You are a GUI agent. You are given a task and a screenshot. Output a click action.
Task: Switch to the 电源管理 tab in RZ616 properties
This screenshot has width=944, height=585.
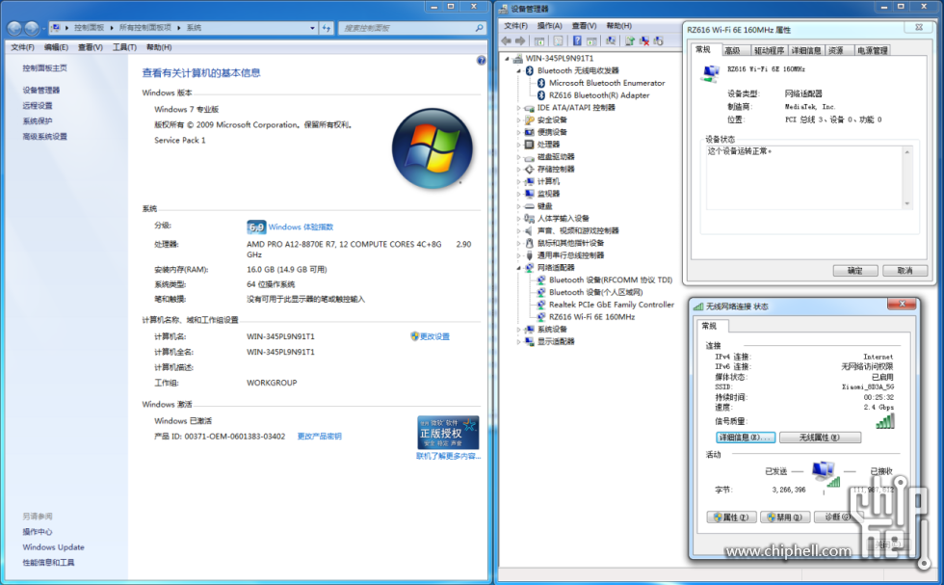point(873,51)
